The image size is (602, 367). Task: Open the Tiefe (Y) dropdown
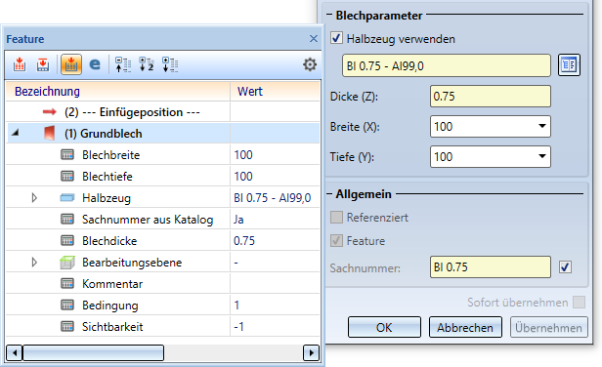click(x=542, y=156)
